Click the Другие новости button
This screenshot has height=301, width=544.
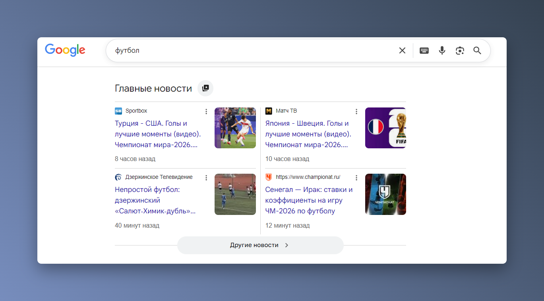[x=260, y=245]
